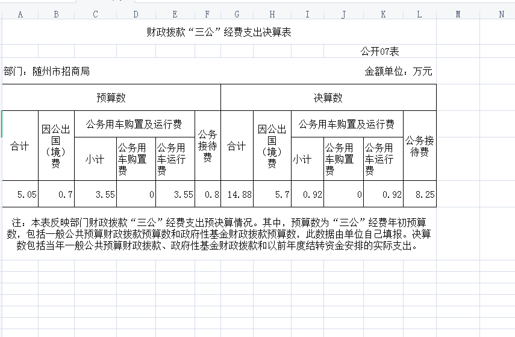Click the "预算数" merged header cell
Image resolution: width=515 pixels, height=337 pixels.
111,98
